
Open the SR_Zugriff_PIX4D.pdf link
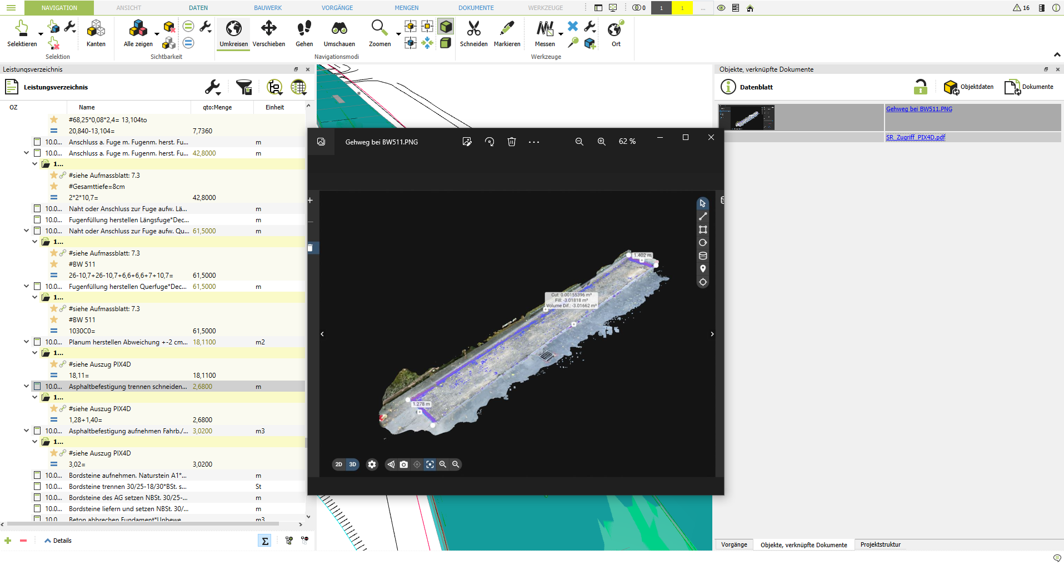coord(915,137)
